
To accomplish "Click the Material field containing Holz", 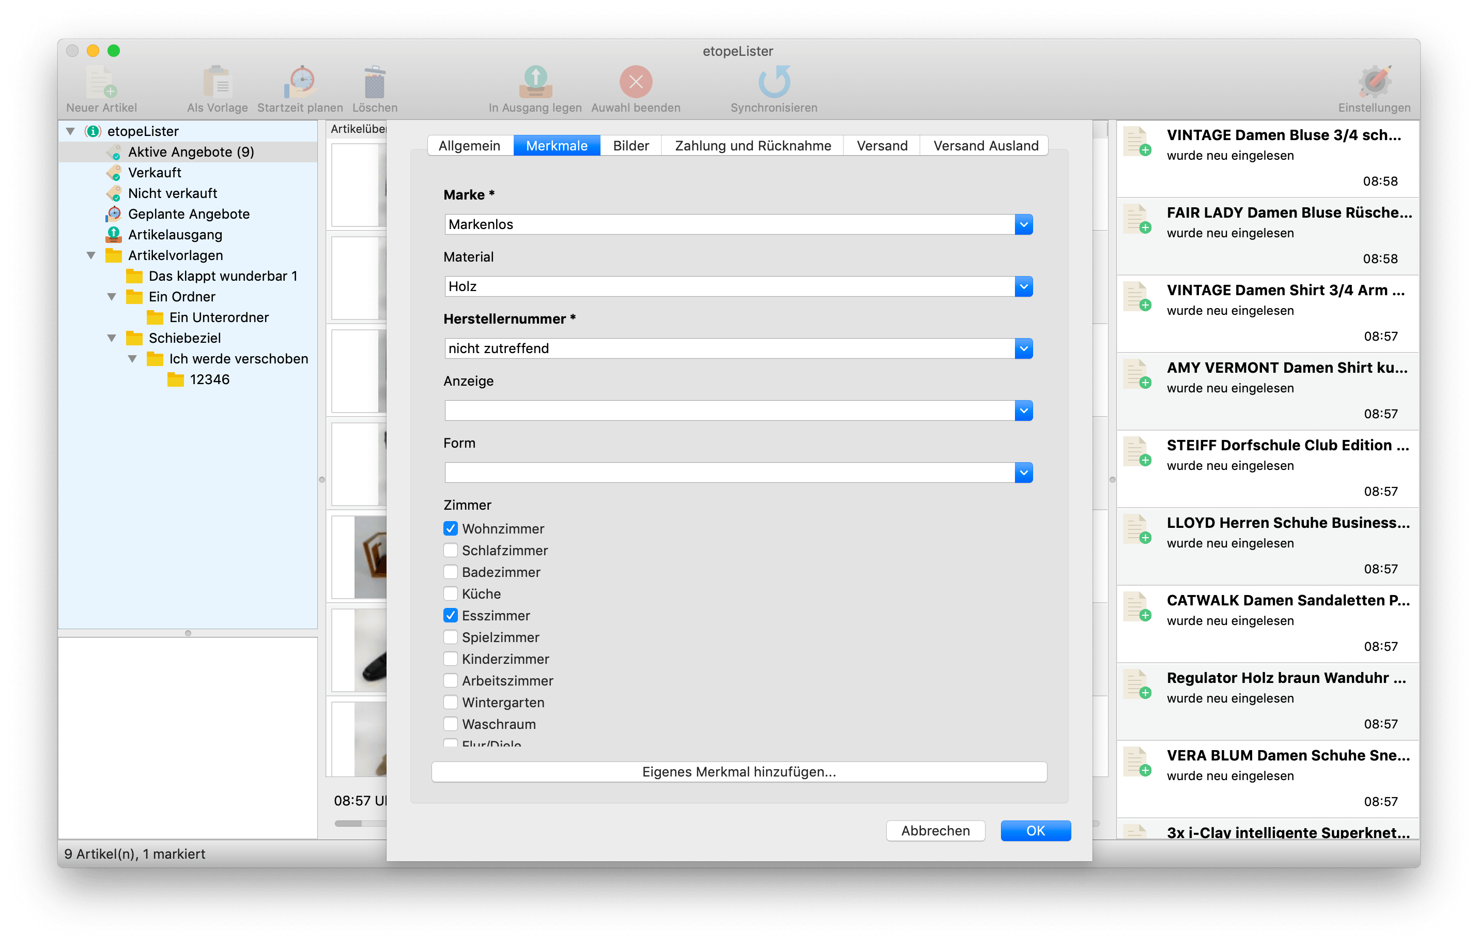I will pyautogui.click(x=729, y=287).
